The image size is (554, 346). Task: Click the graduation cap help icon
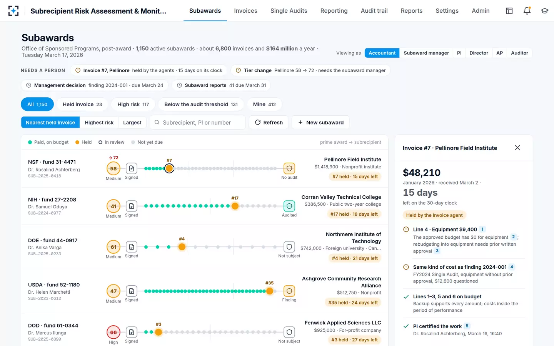544,11
